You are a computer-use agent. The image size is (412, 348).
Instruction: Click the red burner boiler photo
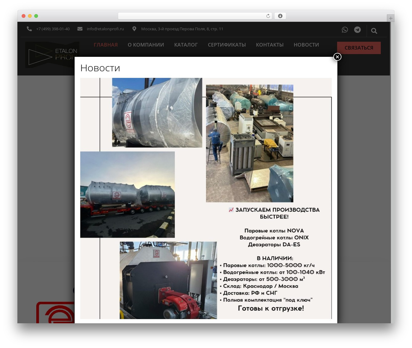(x=168, y=280)
